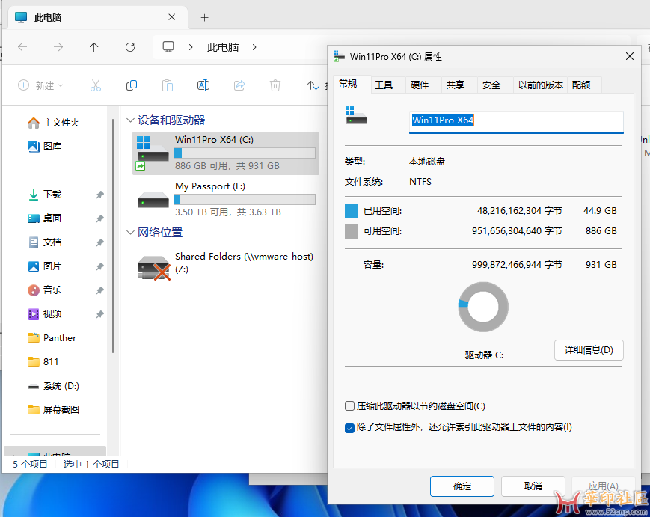Image resolution: width=650 pixels, height=517 pixels.
Task: Unpin 文档 using its pin icon
Action: pos(99,242)
